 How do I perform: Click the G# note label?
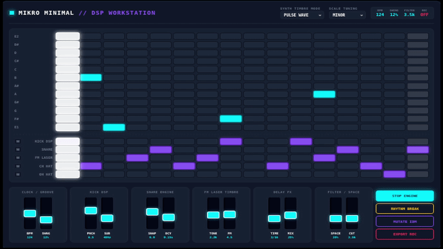(x=17, y=103)
